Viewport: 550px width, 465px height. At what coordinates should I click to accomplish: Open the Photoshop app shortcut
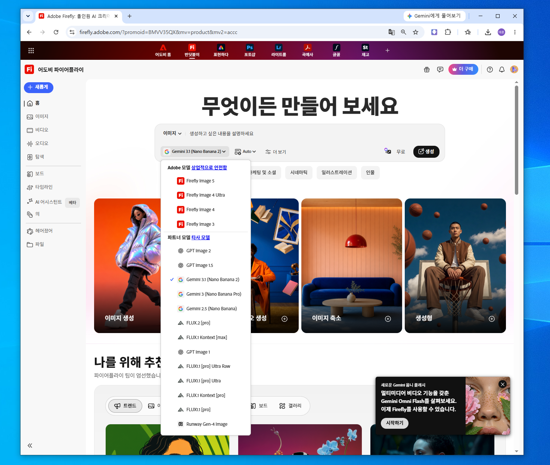click(x=250, y=50)
